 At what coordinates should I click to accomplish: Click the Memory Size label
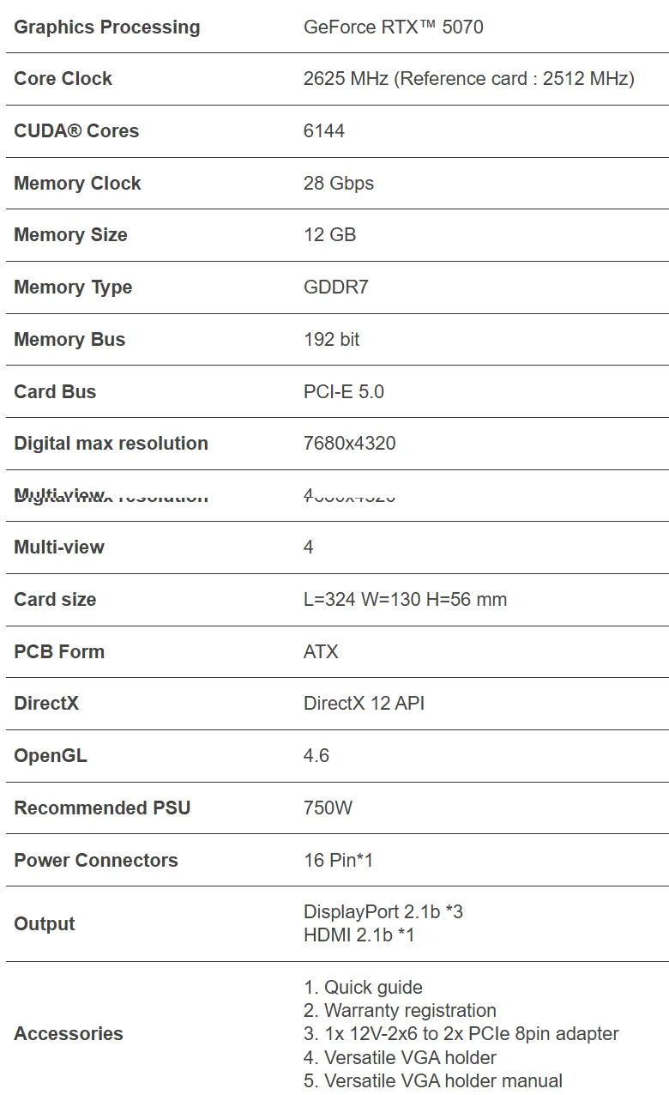(x=70, y=235)
